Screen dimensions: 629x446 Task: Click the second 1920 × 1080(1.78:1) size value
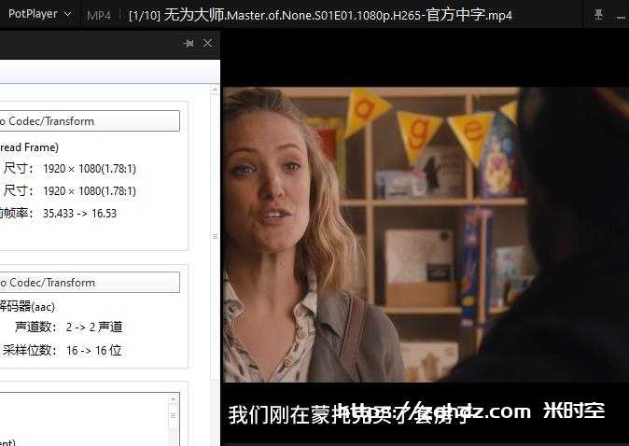click(x=90, y=191)
